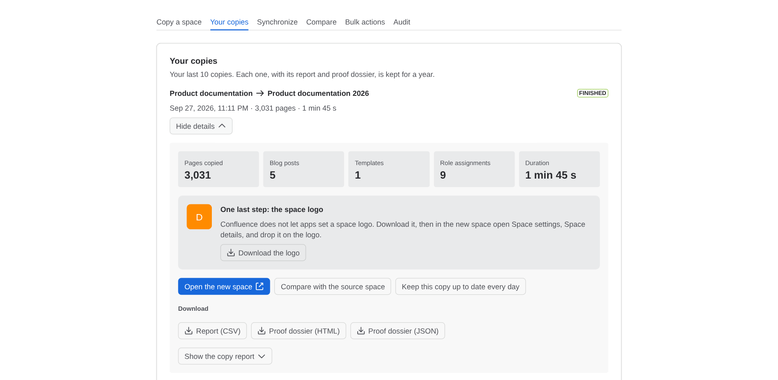Click 'One last step: the space logo' heading

[272, 209]
